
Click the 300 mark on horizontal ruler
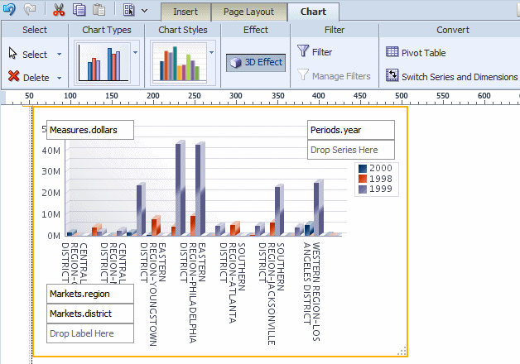[236, 96]
